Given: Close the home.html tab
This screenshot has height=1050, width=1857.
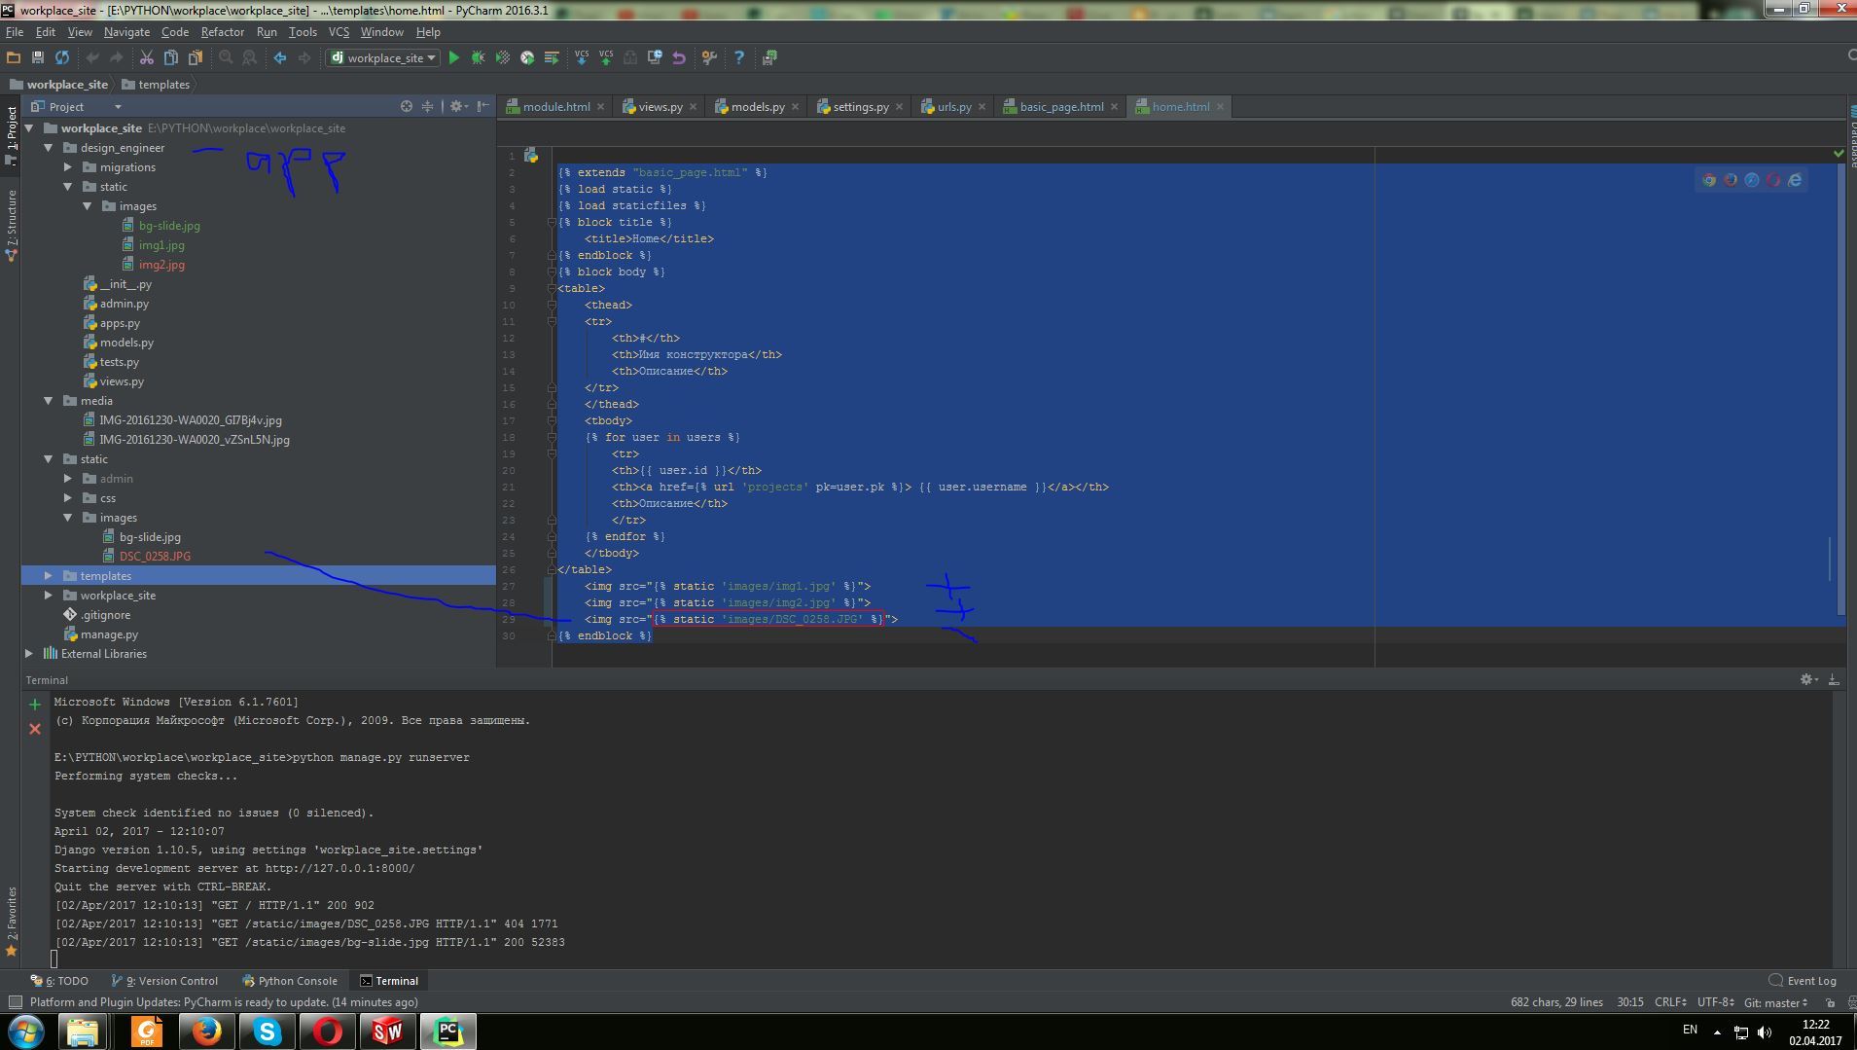Looking at the screenshot, I should (1220, 106).
